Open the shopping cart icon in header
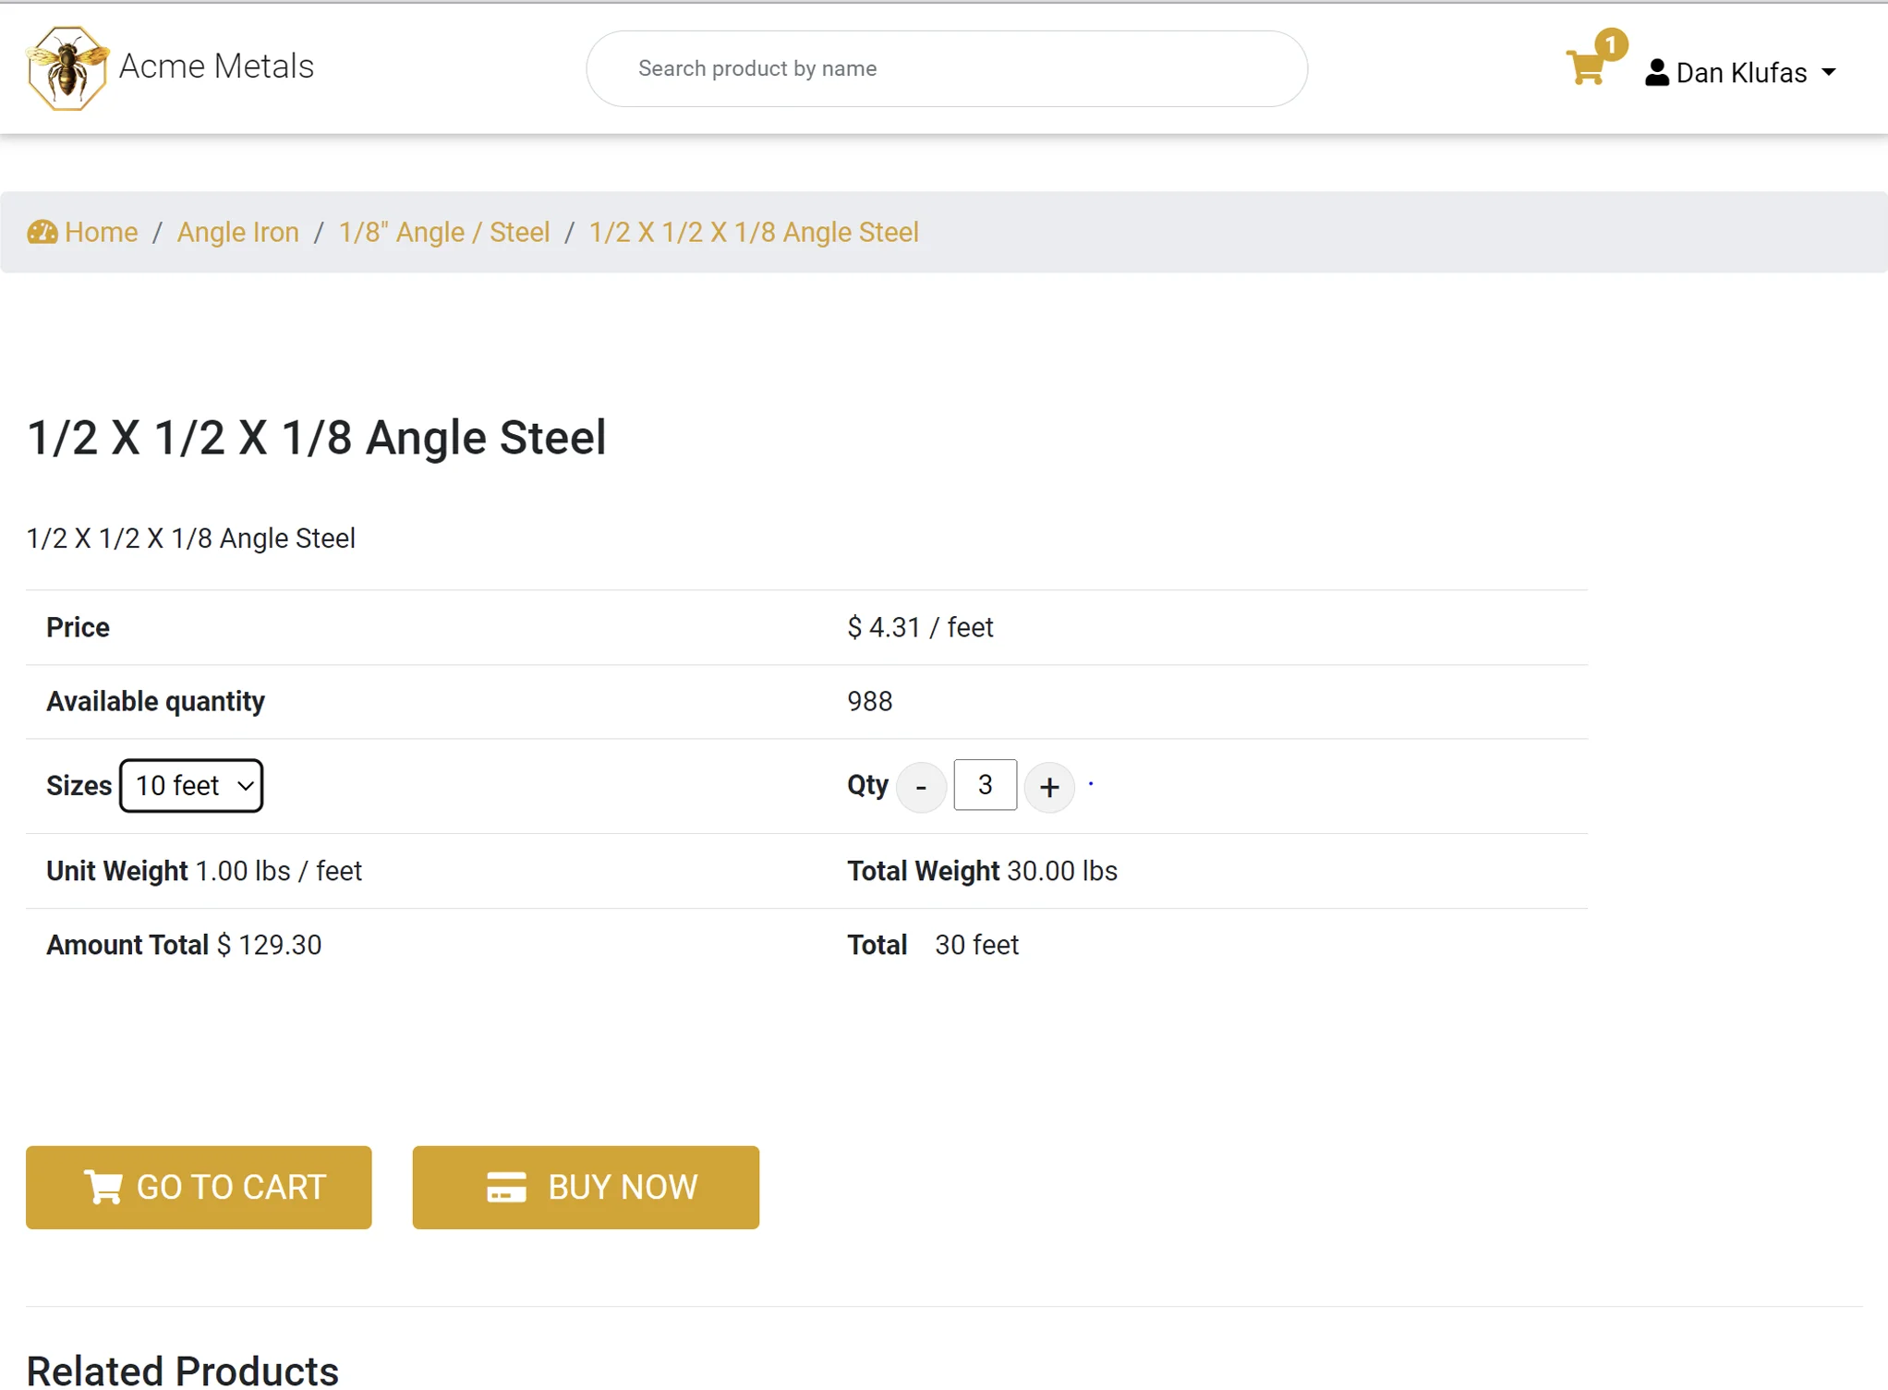This screenshot has height=1390, width=1888. 1585,68
